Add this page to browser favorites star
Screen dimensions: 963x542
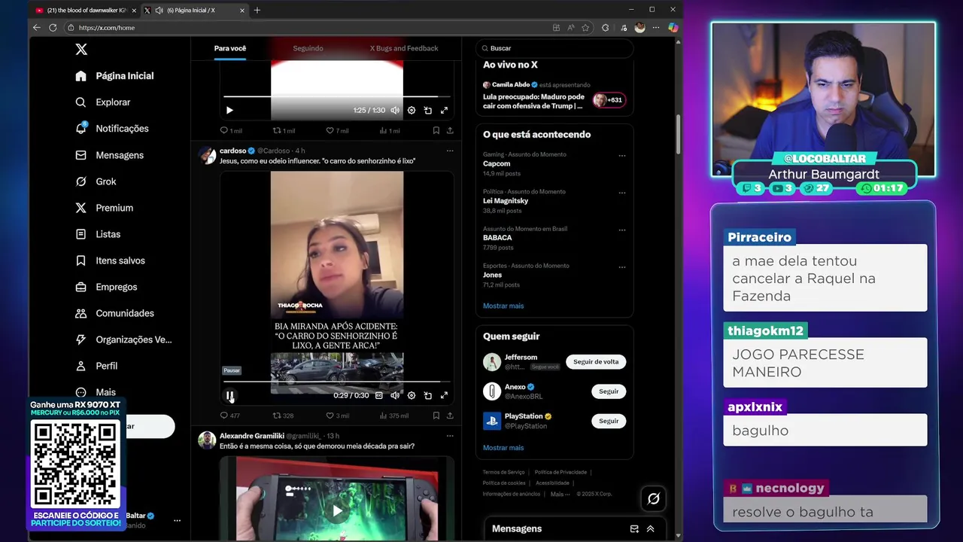pos(585,28)
